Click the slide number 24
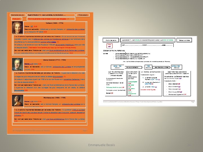The image size is (203, 152). tap(189, 145)
